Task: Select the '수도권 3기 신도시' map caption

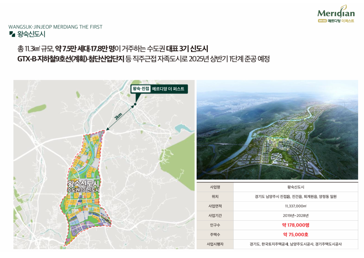Action: pos(83,190)
